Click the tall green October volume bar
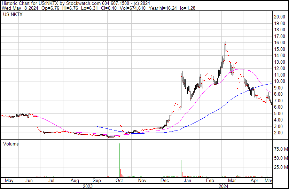The image size is (289, 189). pos(120,160)
